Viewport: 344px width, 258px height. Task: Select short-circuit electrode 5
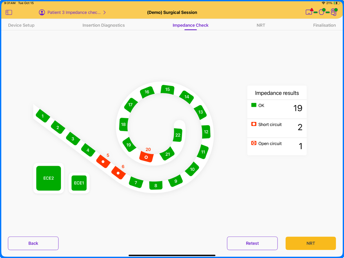(x=103, y=162)
